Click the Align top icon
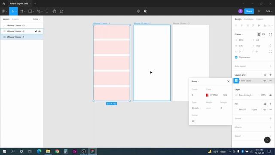Screen dimensions: 275x155 click(x=253, y=25)
